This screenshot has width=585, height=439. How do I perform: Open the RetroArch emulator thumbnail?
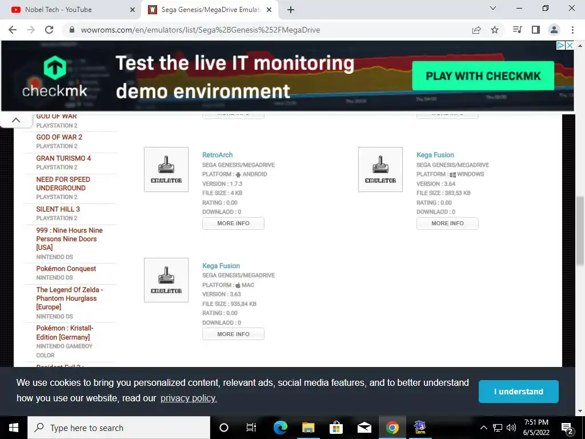click(166, 169)
